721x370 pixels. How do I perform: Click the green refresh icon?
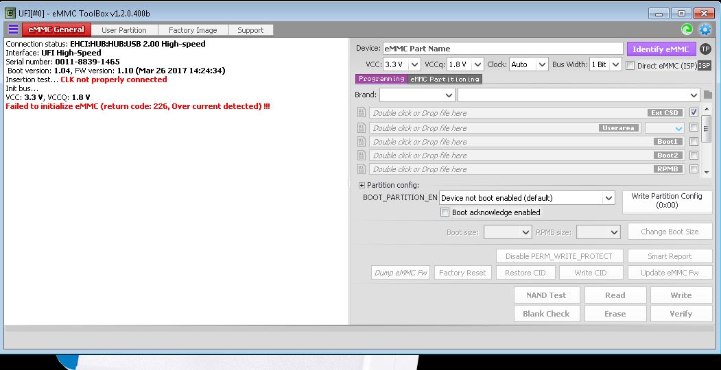(687, 29)
